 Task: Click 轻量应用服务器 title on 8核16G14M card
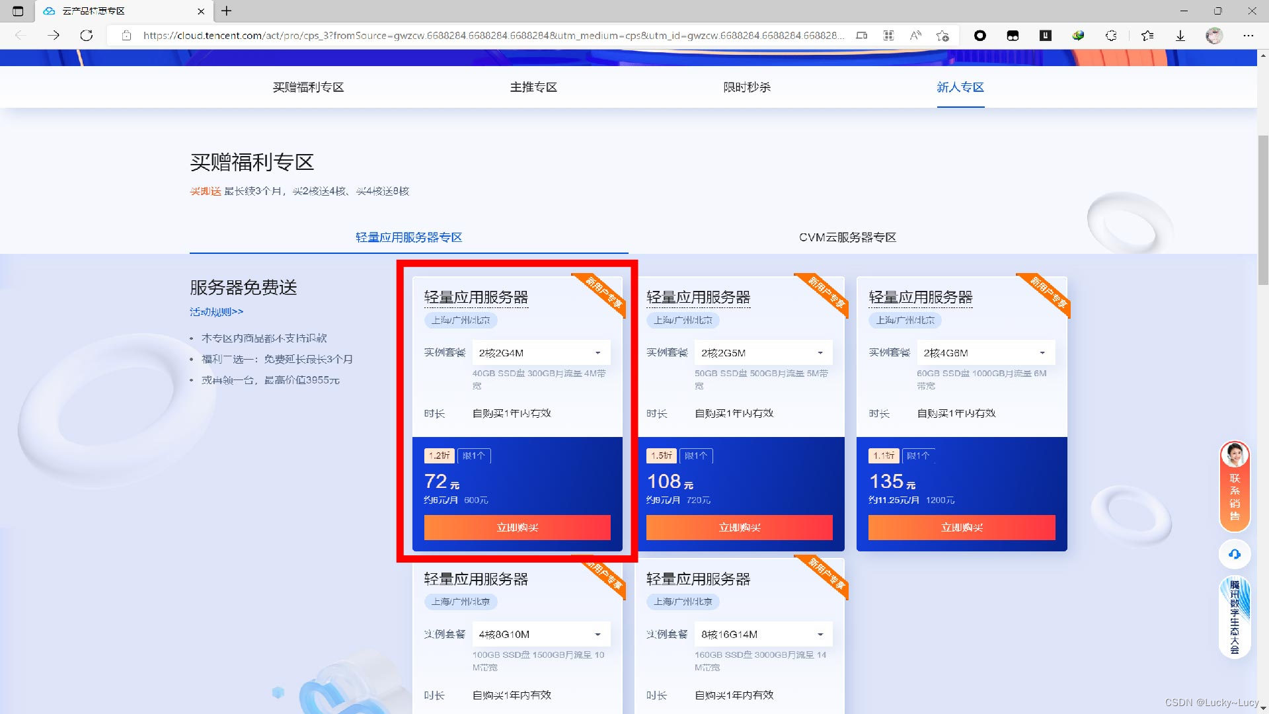(698, 579)
